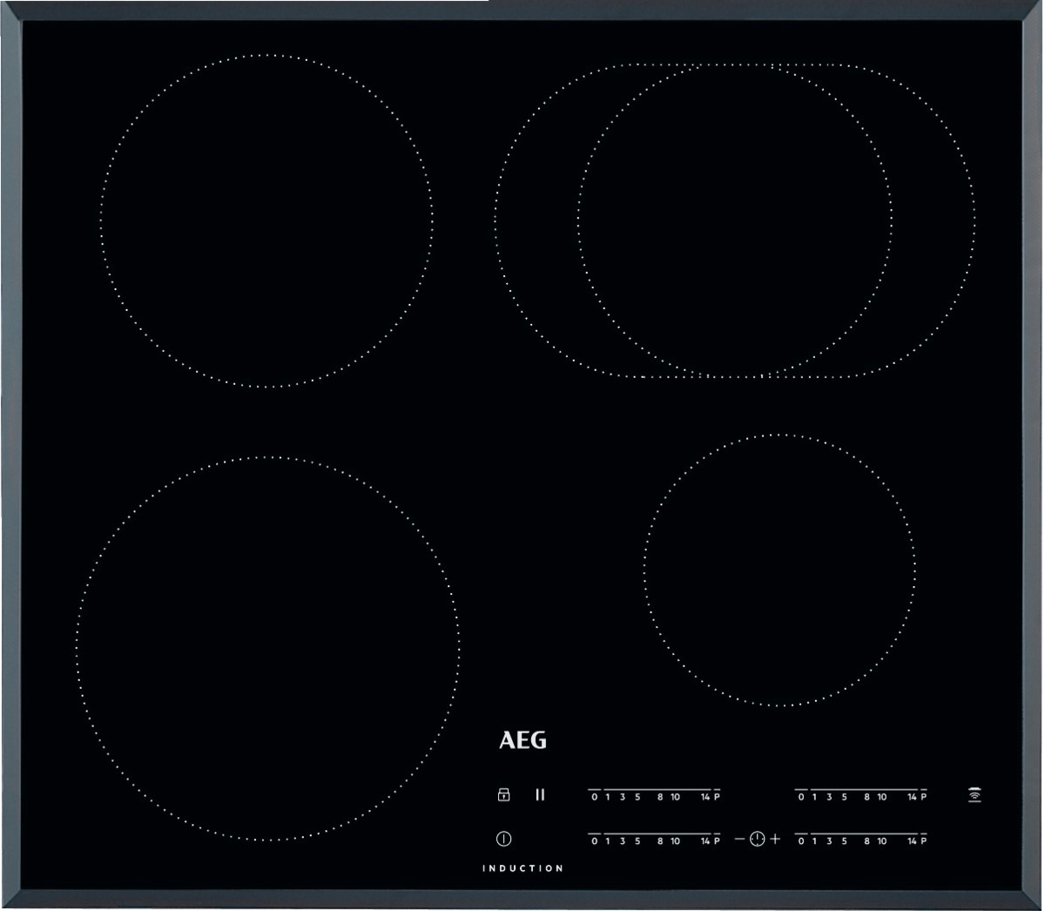Turn off zone via top-right slider 0
Screen dimensions: 1045x911
[x=800, y=797]
